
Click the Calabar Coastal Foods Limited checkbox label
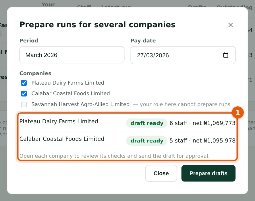(71, 93)
